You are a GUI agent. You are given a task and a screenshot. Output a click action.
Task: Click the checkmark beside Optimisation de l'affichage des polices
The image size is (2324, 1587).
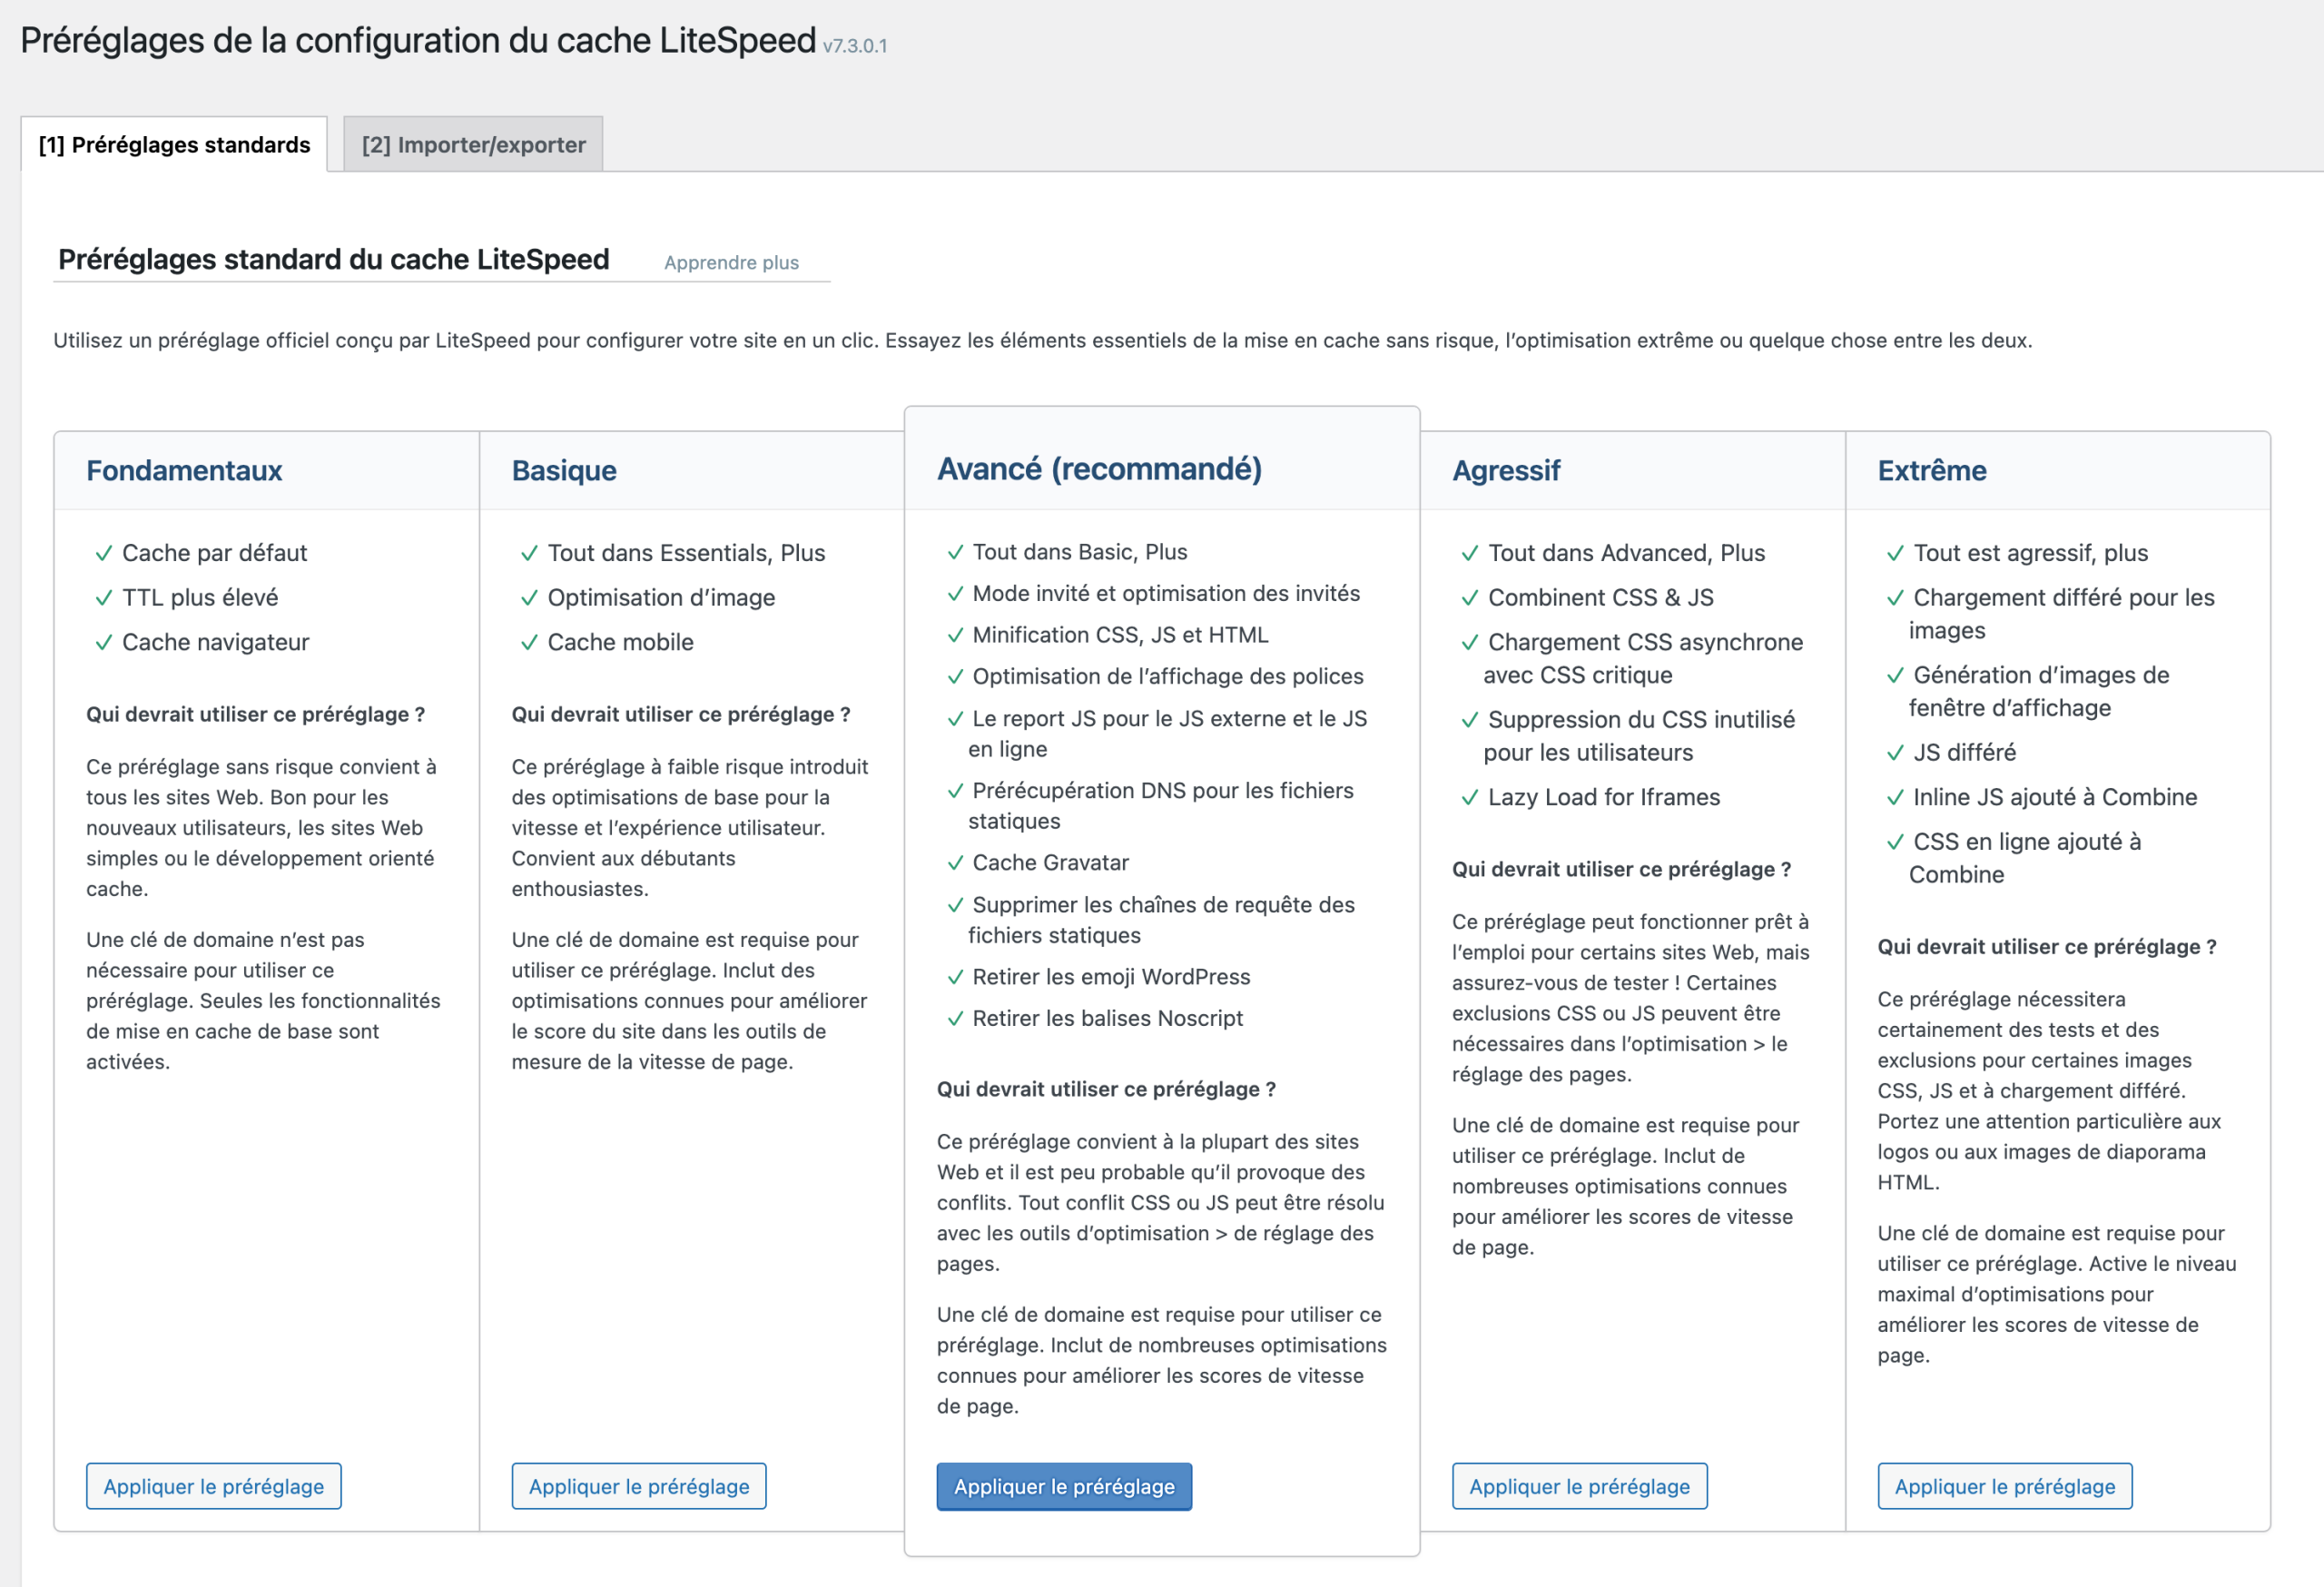[x=955, y=677]
